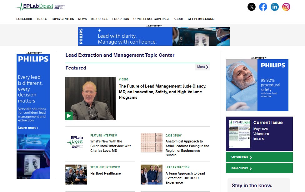Open the Instagram social icon
Screen dimensions: 305x192
point(286,7)
